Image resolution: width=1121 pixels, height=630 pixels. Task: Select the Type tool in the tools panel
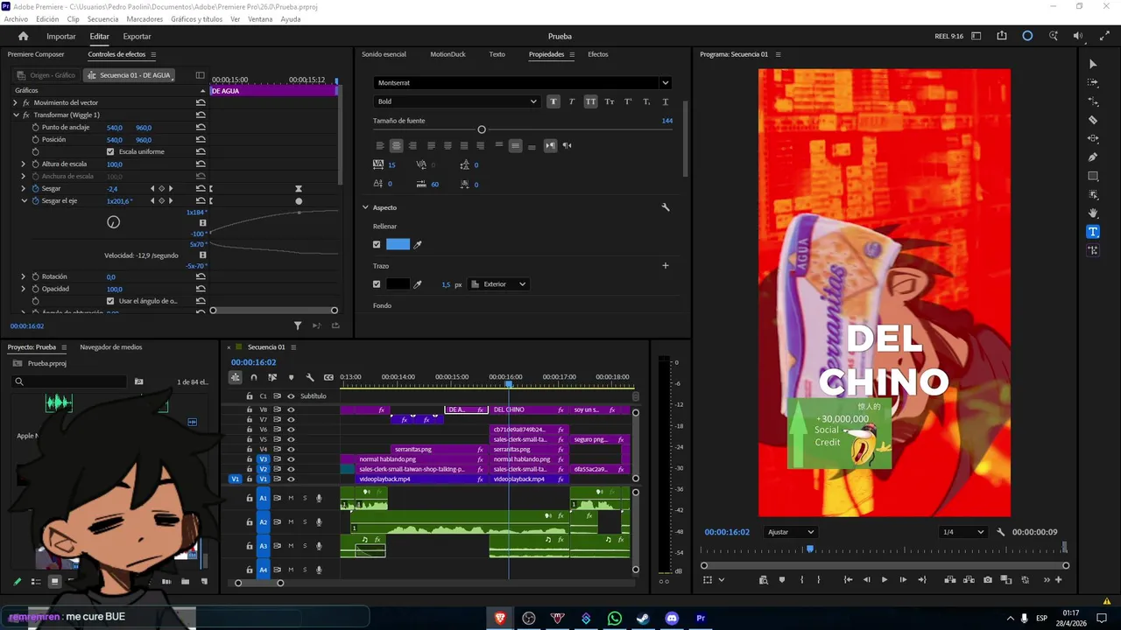(x=1093, y=232)
